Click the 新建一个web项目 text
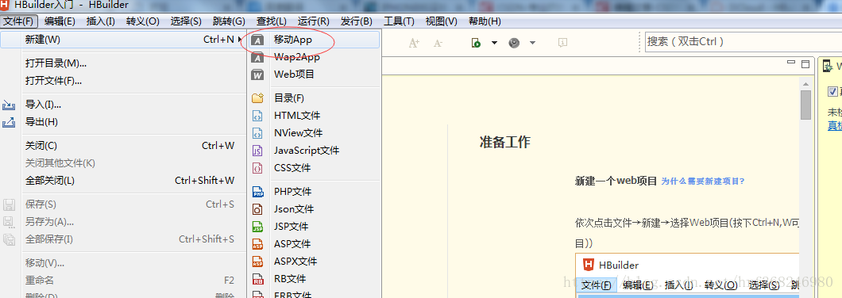The width and height of the screenshot is (842, 298). tap(616, 181)
